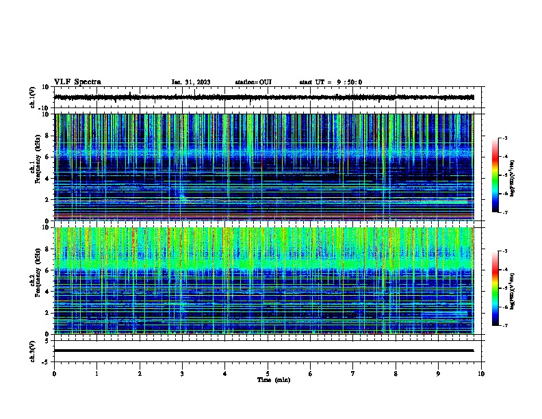This screenshot has height=419, width=542.
Task: Click the ch.1 spectrogram color scale bar
Action: pyautogui.click(x=495, y=175)
